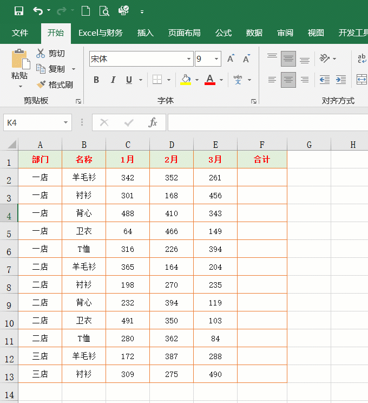Expand the 粘贴 options arrow
This screenshot has height=403, width=368.
click(20, 86)
